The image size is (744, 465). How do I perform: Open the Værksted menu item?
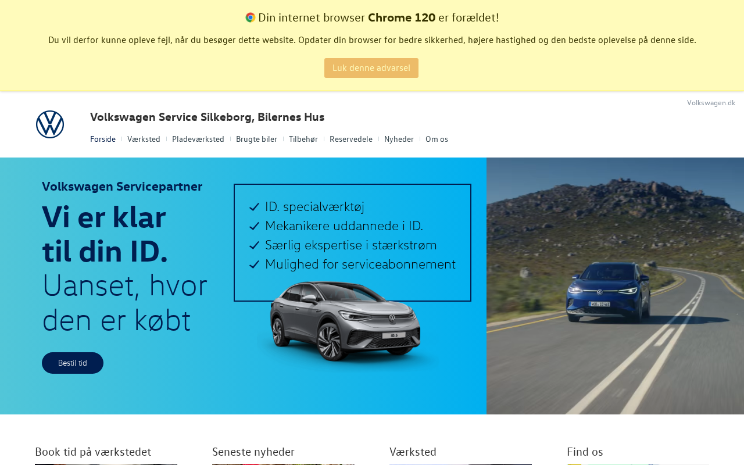[x=144, y=139]
